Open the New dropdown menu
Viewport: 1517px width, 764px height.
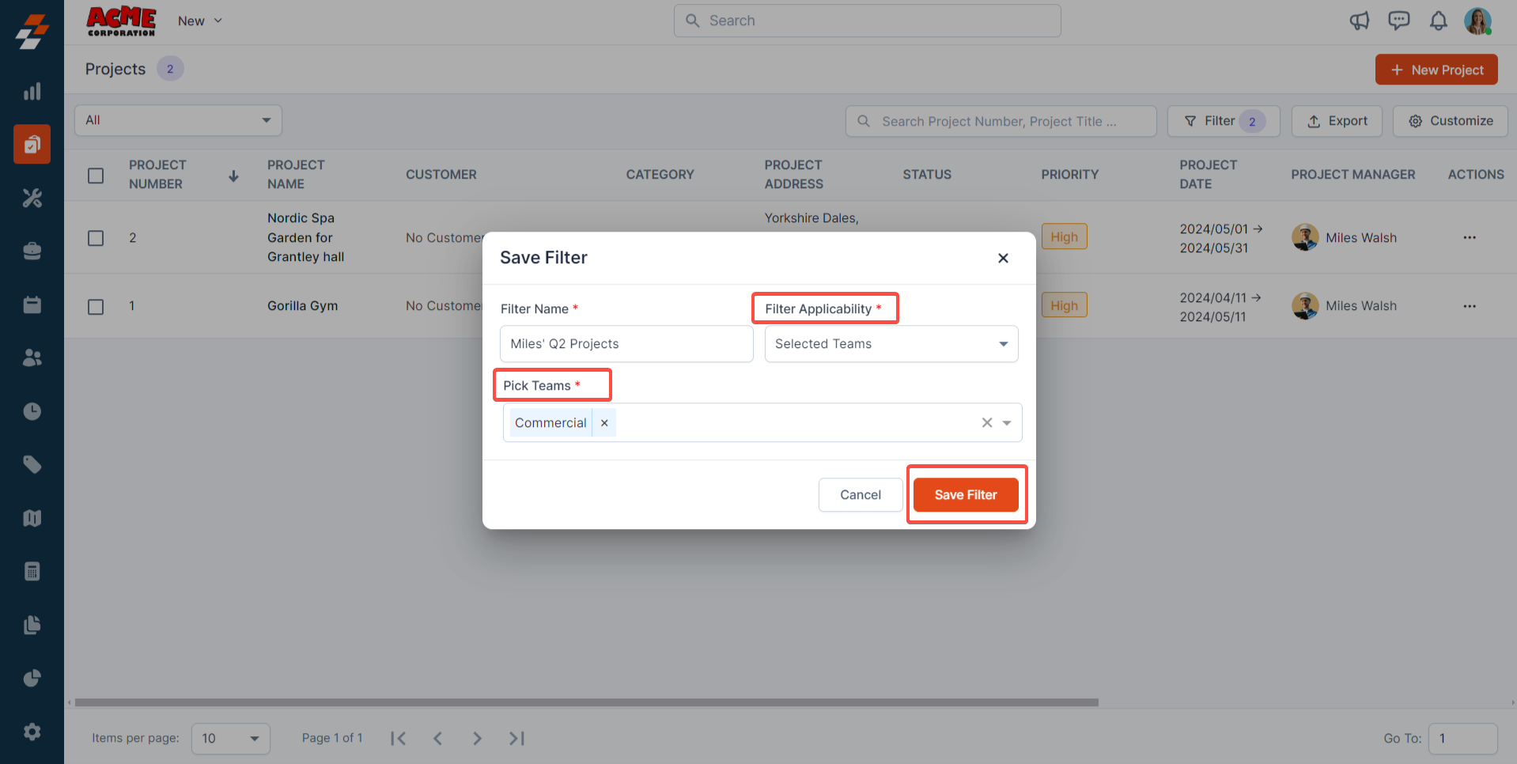pyautogui.click(x=200, y=21)
